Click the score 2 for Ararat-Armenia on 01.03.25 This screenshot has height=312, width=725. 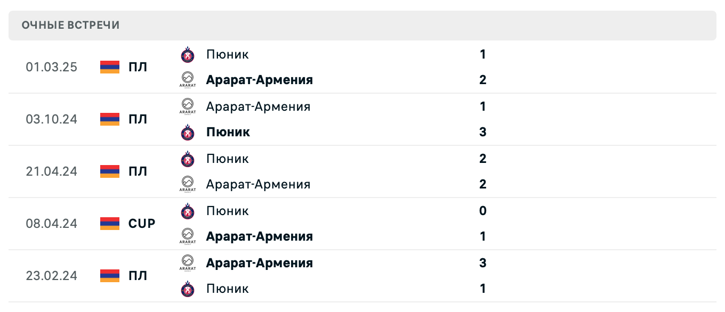pyautogui.click(x=482, y=79)
